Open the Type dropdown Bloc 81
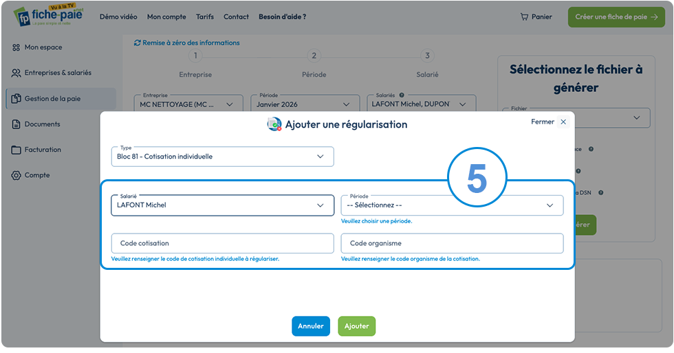The width and height of the screenshot is (674, 353). click(x=222, y=157)
